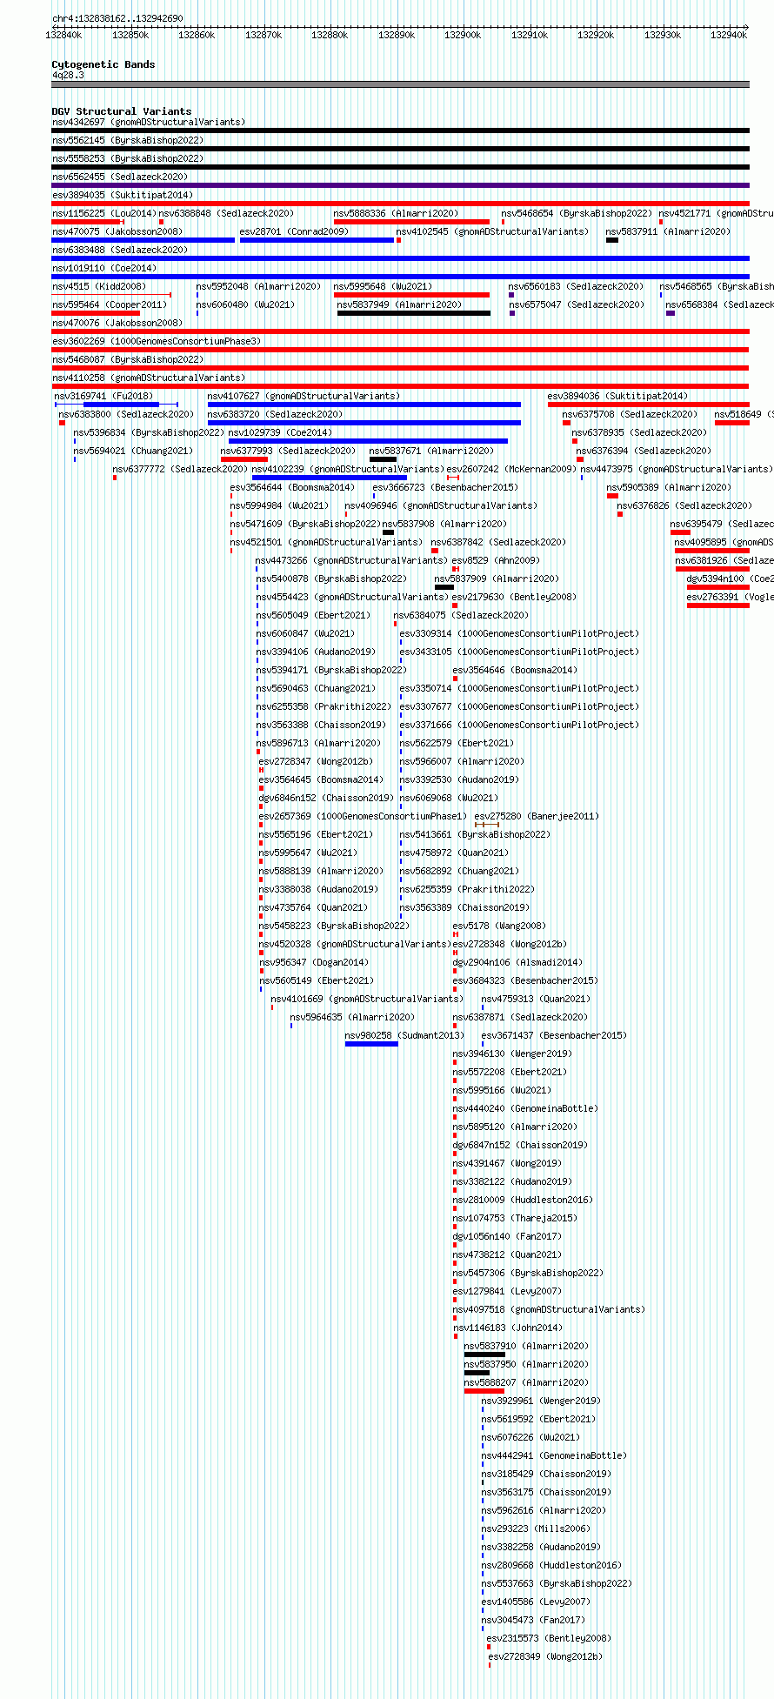This screenshot has height=1699, width=774.
Task: Select the nsv4101669 (gnomADStructuralVariants) label
Action: pyautogui.click(x=366, y=999)
